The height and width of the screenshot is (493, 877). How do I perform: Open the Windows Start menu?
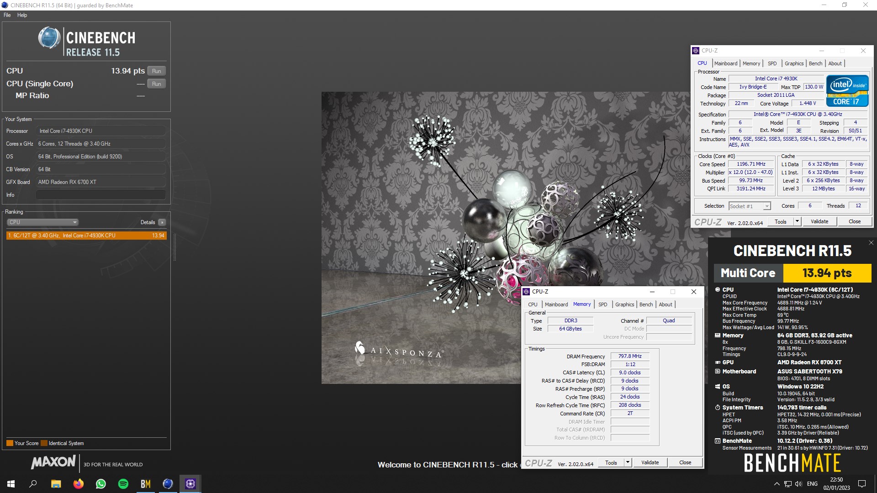click(x=11, y=484)
